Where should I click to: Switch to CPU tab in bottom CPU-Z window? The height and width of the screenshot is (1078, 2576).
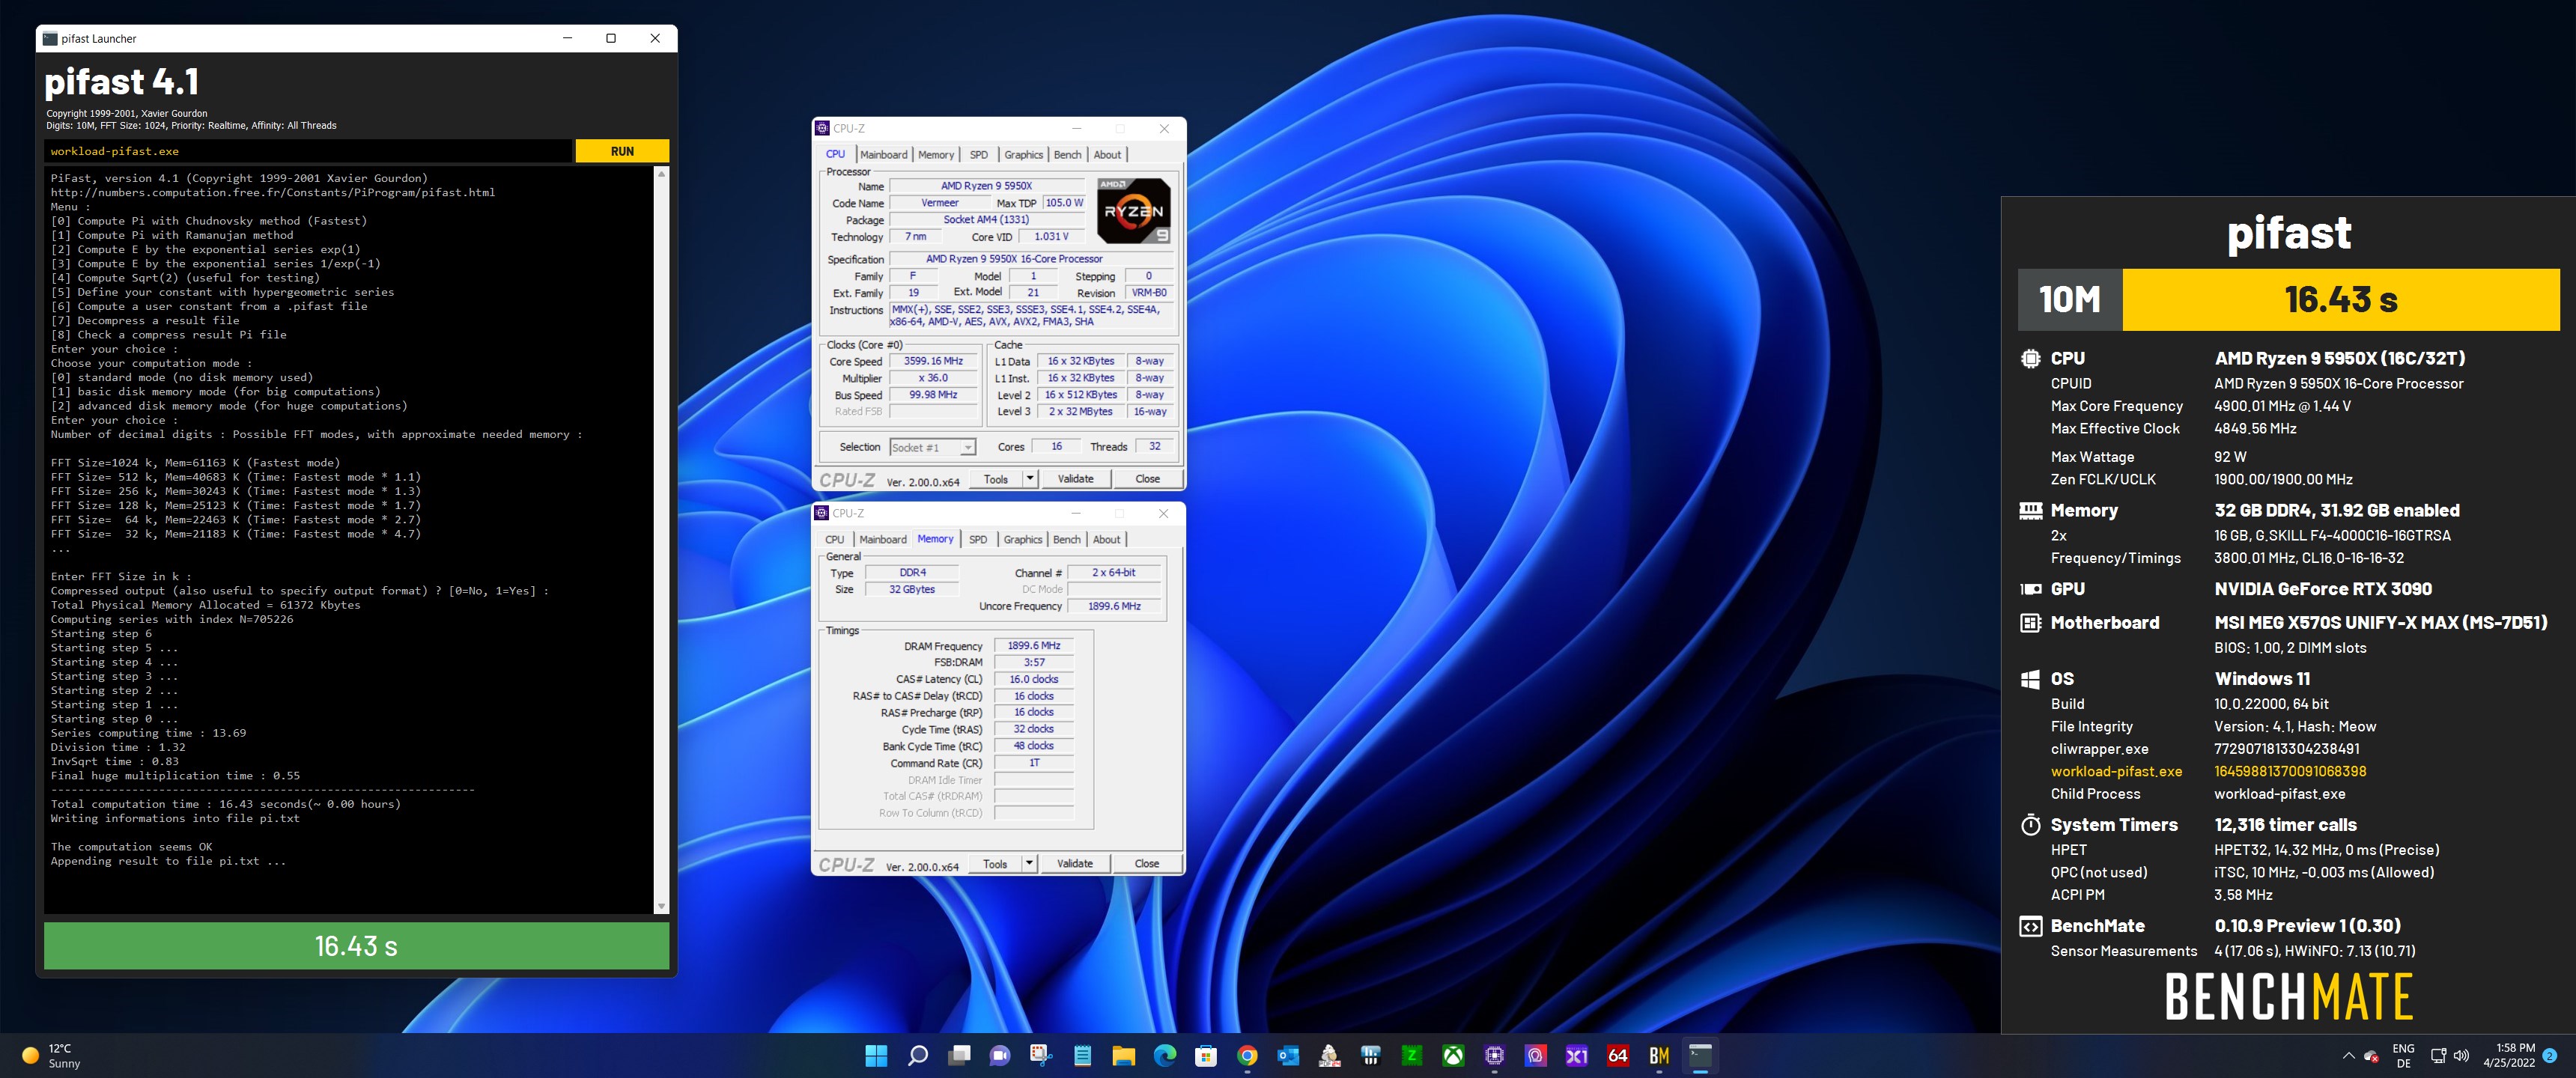(834, 539)
